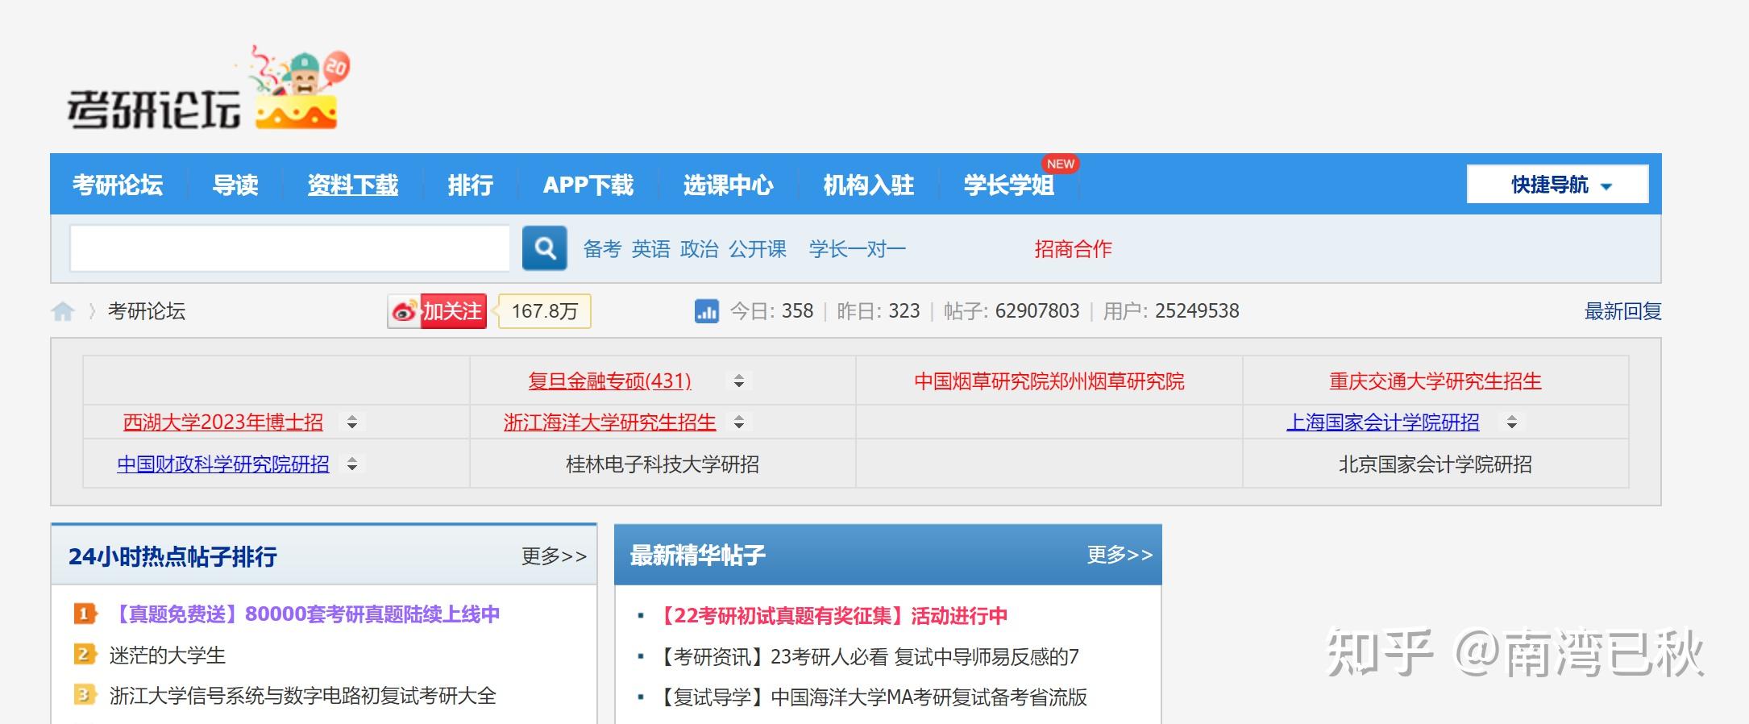Click the 备考 hot search link
The image size is (1749, 724).
tap(602, 249)
